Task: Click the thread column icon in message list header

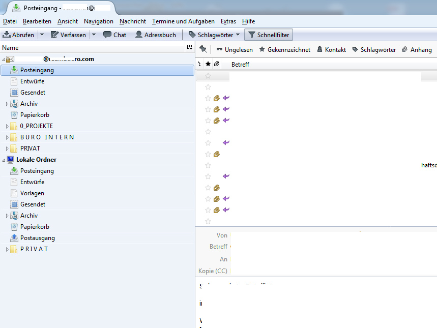Action: 199,64
